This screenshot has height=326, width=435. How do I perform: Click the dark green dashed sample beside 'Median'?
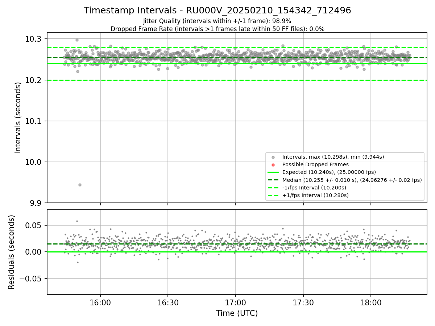point(273,180)
